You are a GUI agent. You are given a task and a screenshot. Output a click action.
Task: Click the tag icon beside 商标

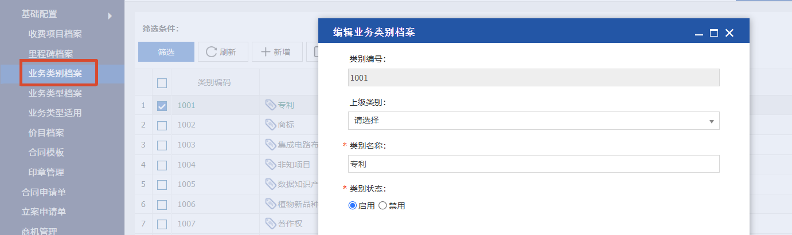271,125
